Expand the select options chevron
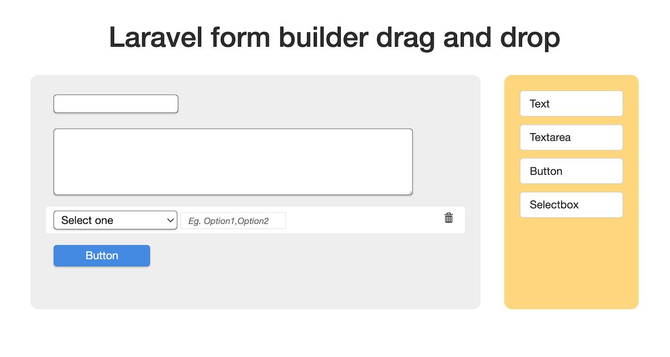The height and width of the screenshot is (357, 670). [x=169, y=220]
